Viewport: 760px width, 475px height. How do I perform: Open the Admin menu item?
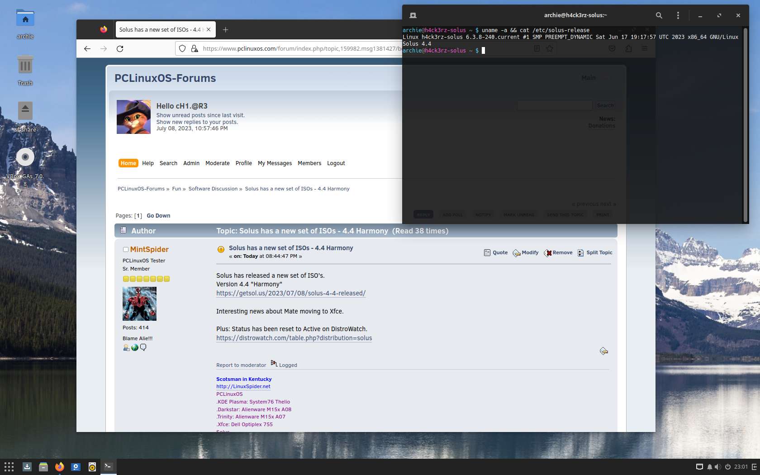click(191, 163)
